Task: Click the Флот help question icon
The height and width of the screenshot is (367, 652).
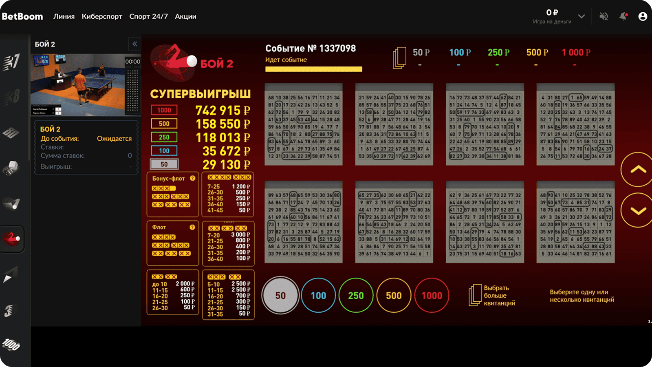Action: [x=192, y=227]
